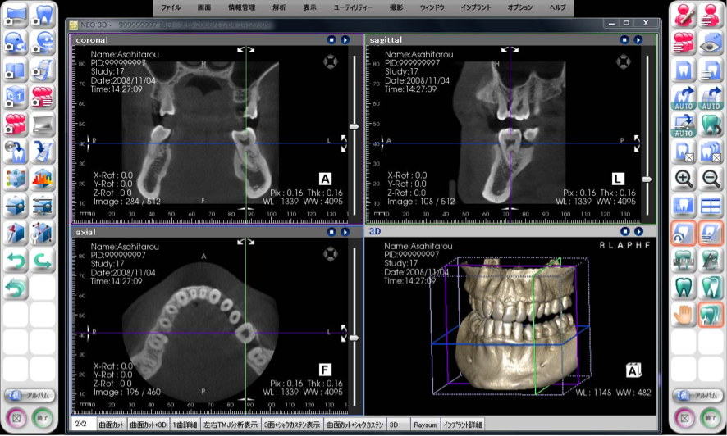Click the wrench measurement cube icon

43,234
